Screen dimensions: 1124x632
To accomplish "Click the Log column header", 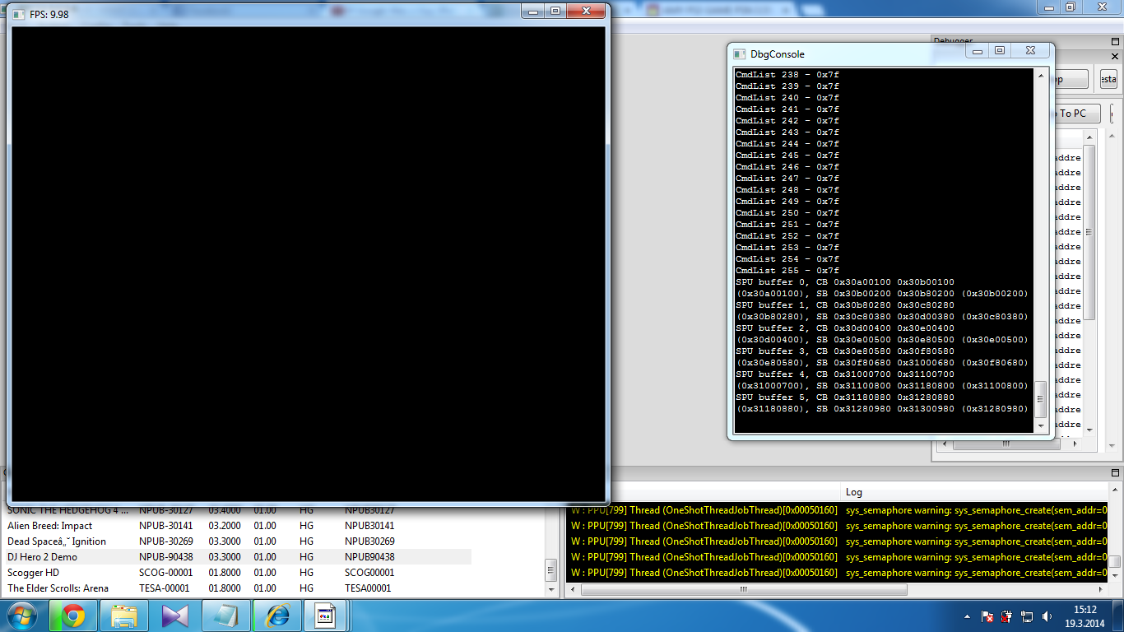I will pos(854,492).
